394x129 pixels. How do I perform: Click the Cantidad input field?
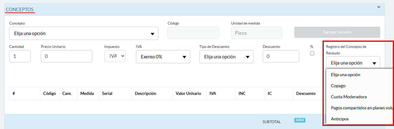coord(20,57)
